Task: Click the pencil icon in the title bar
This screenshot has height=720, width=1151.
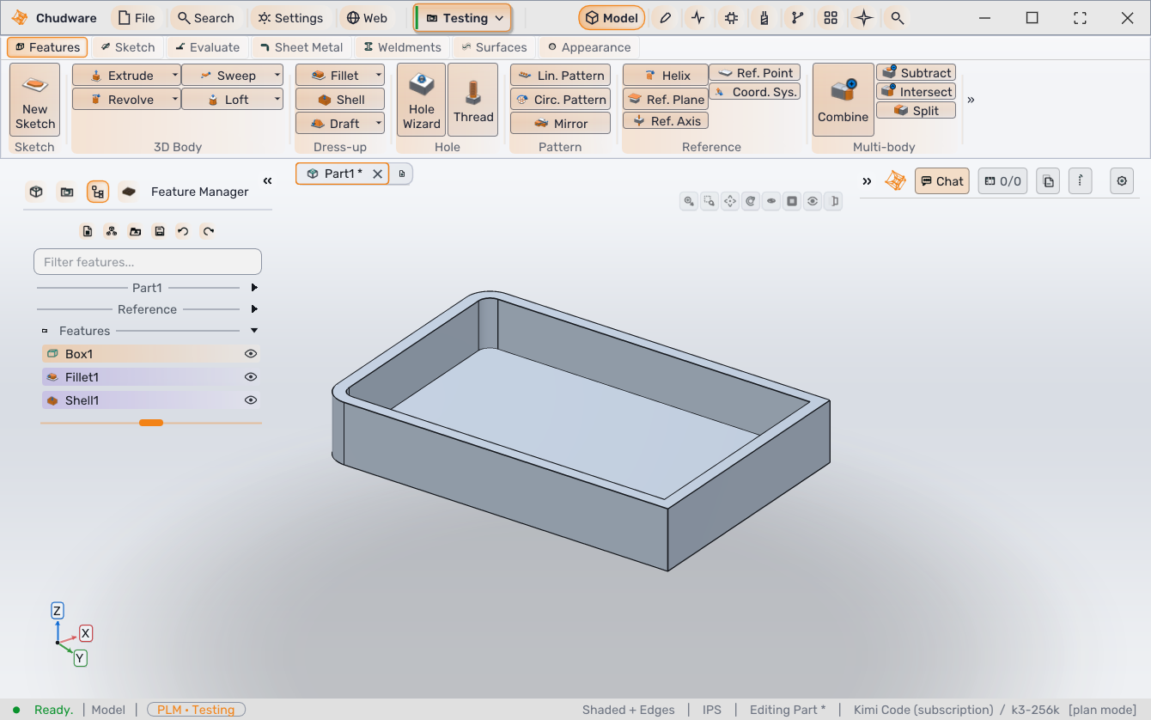Action: coord(665,18)
